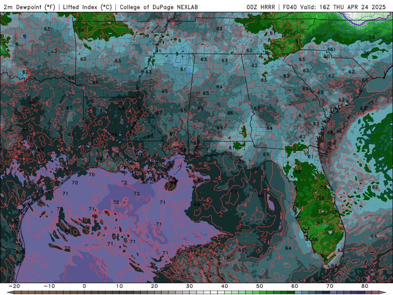Click the -10 label on the color scale
The image size is (393, 295).
coord(49,286)
